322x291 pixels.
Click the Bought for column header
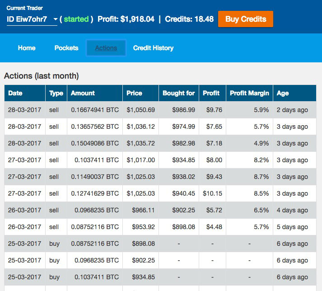[x=179, y=93]
